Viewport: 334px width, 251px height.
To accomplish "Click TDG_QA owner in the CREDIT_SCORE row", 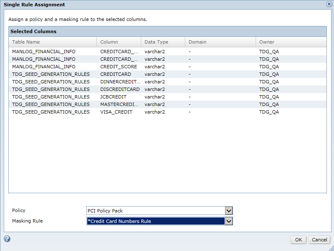I will (x=269, y=67).
